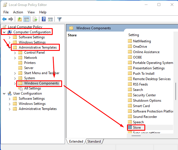The image size is (178, 150).
Task: Expand the Network node
Action: 15,58
